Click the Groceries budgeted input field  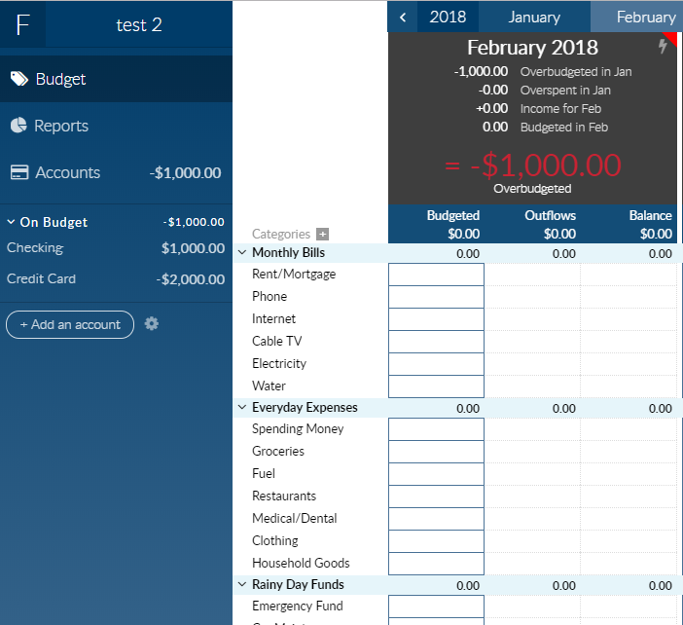pyautogui.click(x=436, y=452)
